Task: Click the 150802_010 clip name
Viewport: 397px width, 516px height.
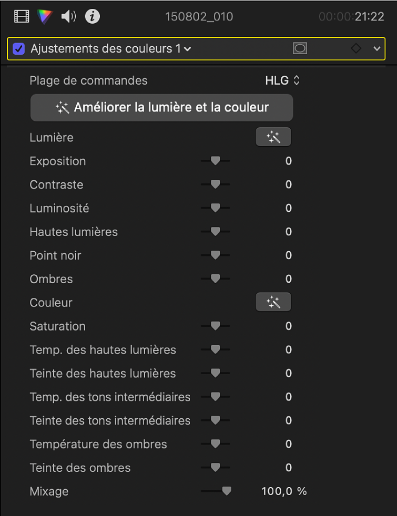Action: click(199, 16)
